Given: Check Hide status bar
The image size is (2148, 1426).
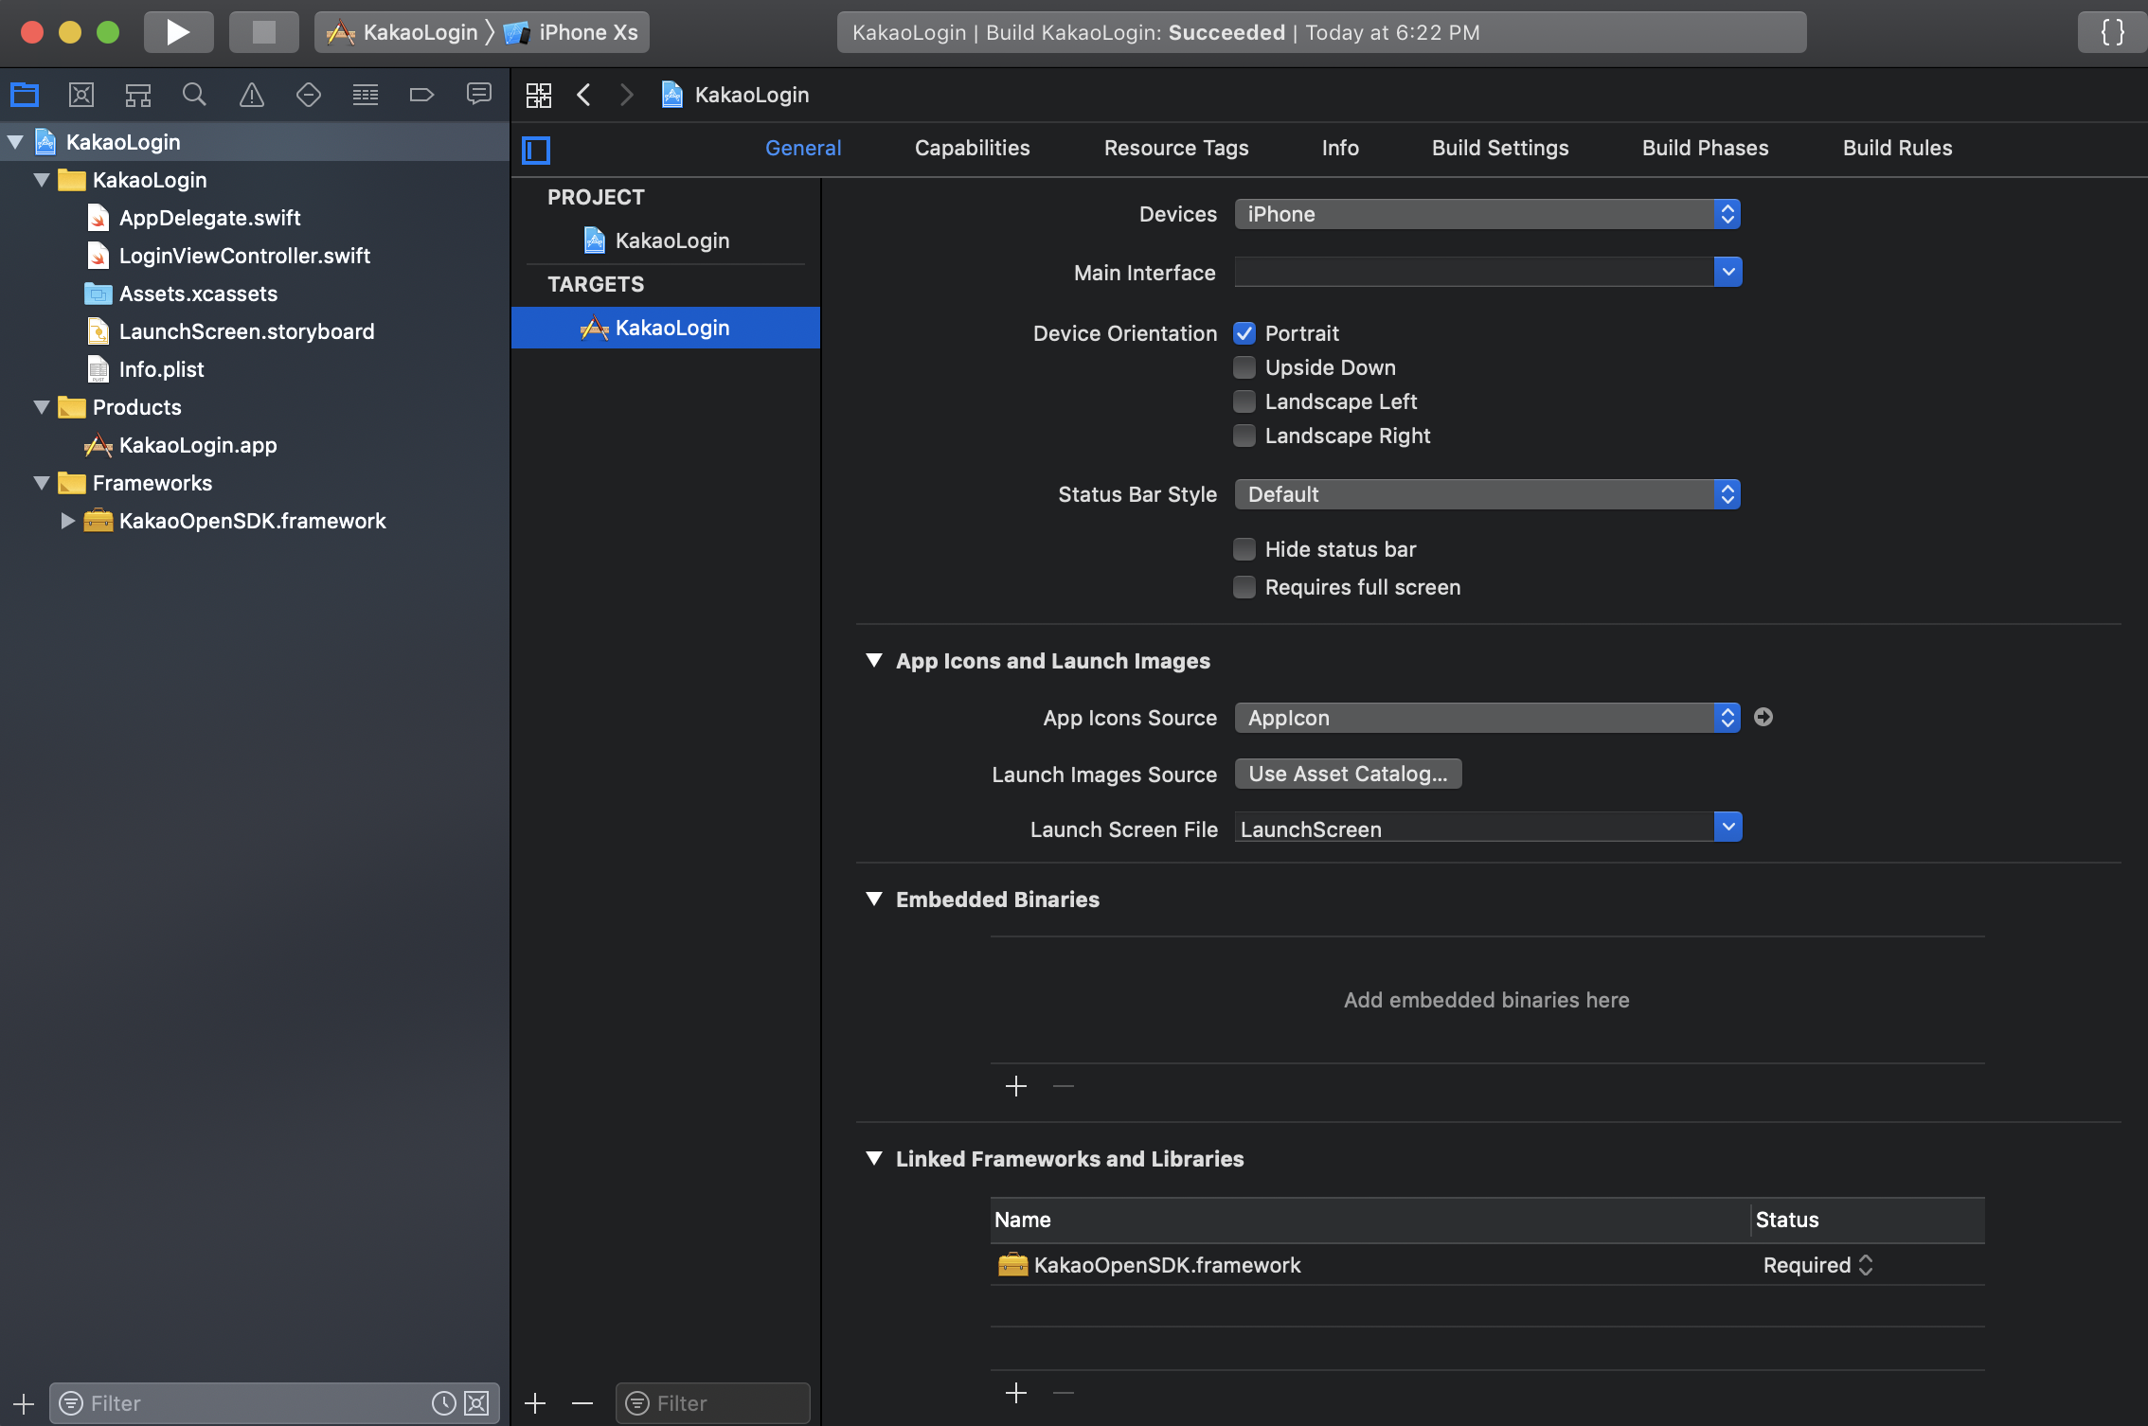Looking at the screenshot, I should tap(1244, 549).
